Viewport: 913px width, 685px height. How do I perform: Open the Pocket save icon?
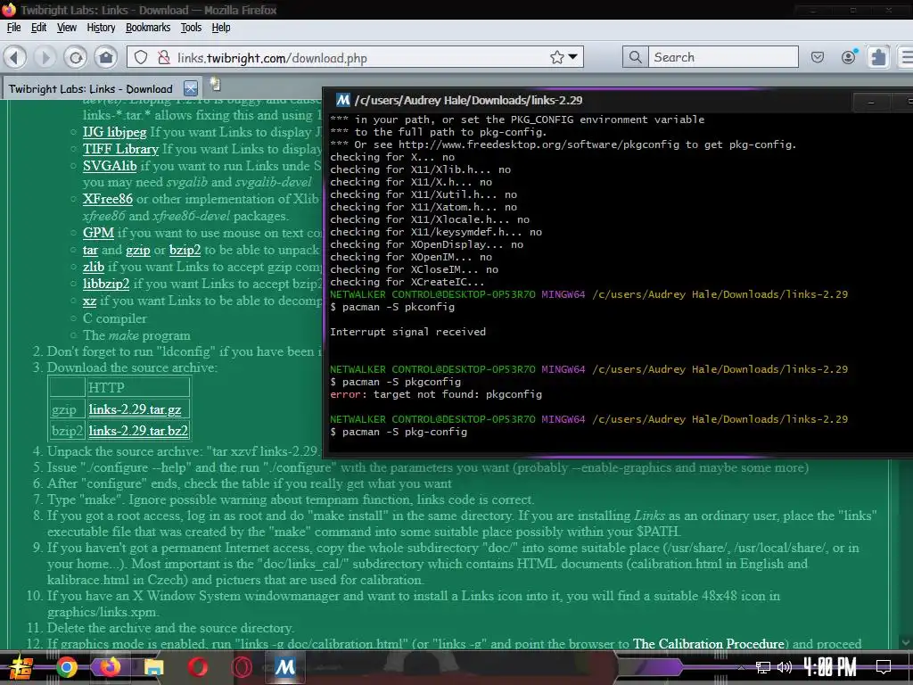818,57
